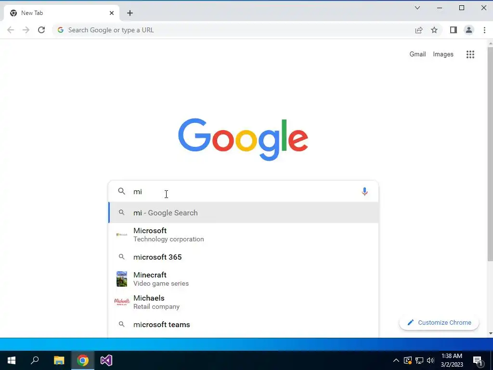
Task: Click the browser Forward arrow
Action: tap(26, 30)
